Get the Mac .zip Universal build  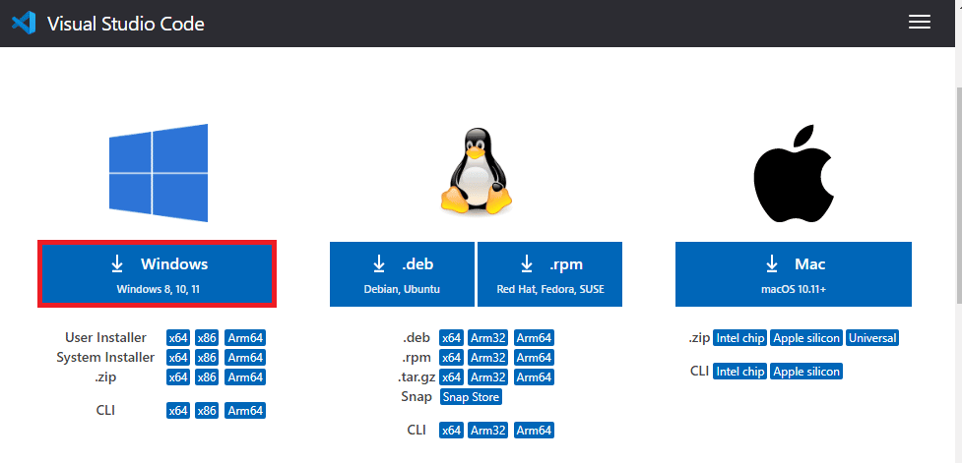(872, 338)
